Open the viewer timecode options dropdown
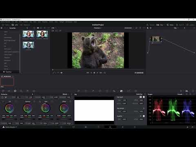Screen dimensions: 196x147 click(133, 28)
